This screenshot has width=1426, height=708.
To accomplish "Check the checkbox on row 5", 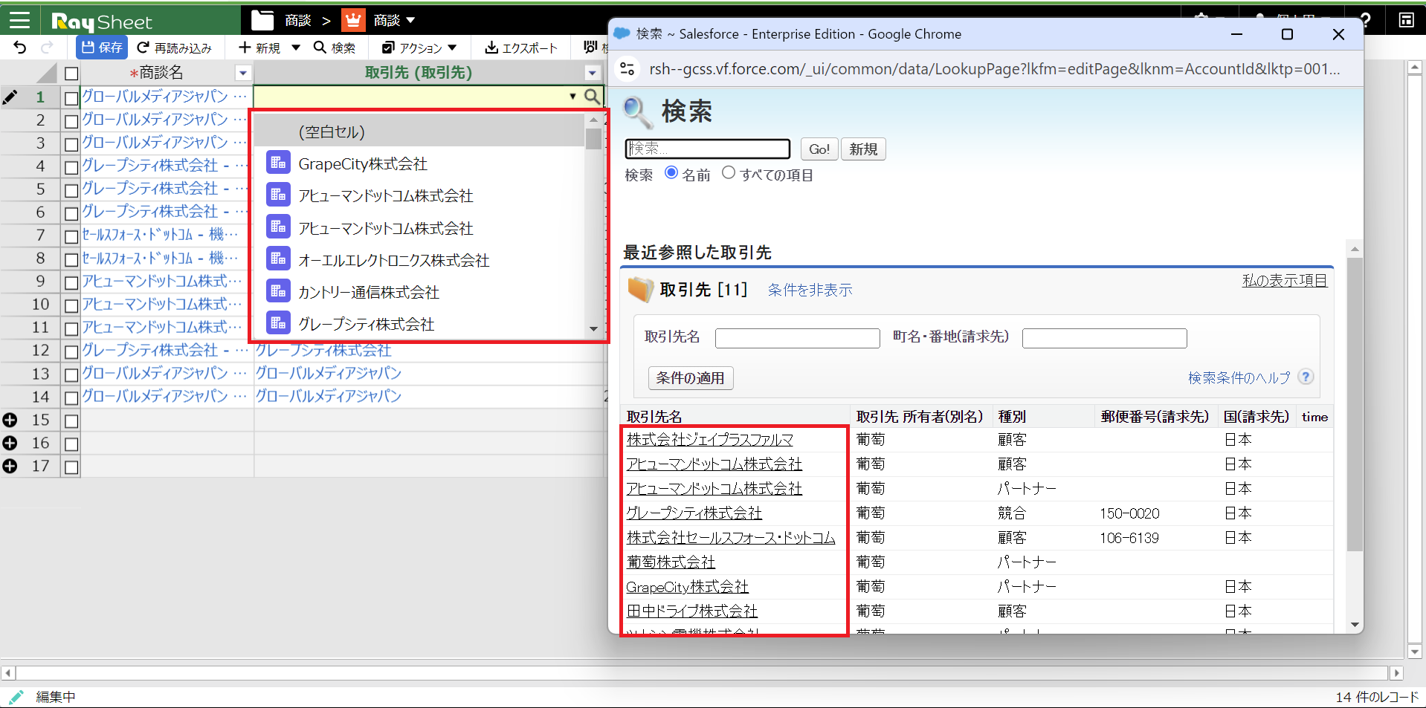I will click(x=71, y=189).
